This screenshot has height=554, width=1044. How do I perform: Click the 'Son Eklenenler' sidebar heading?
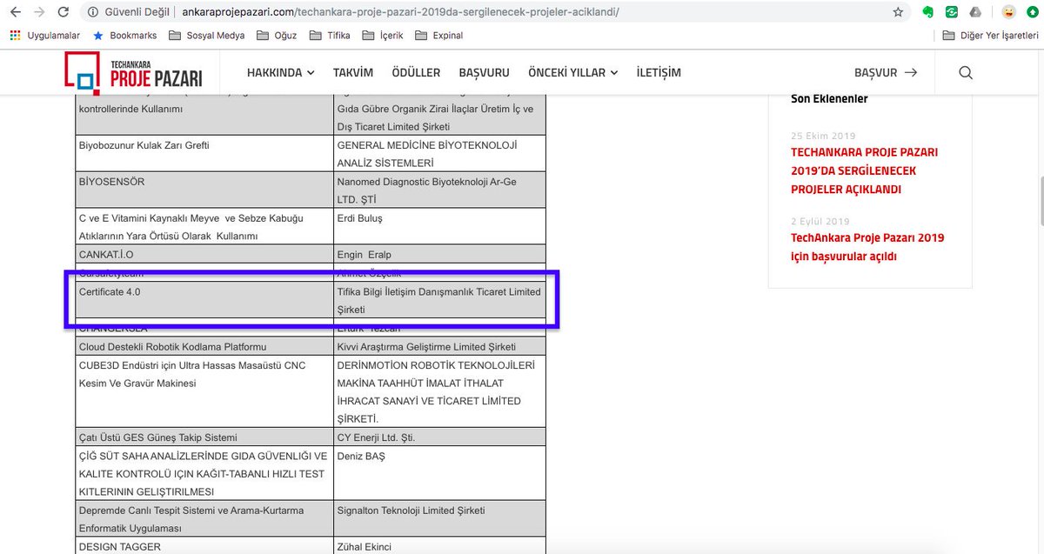(829, 98)
